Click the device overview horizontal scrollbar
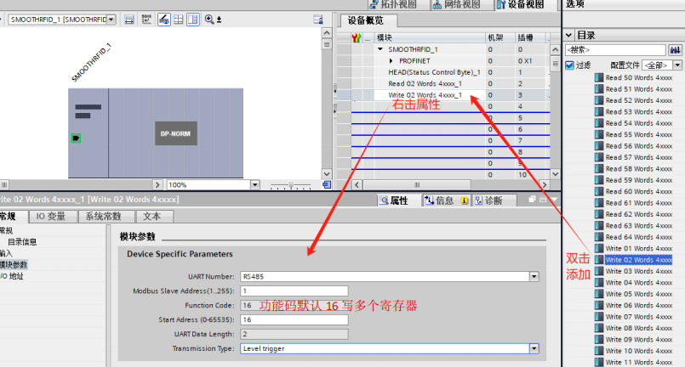The image size is (685, 367). 417,184
